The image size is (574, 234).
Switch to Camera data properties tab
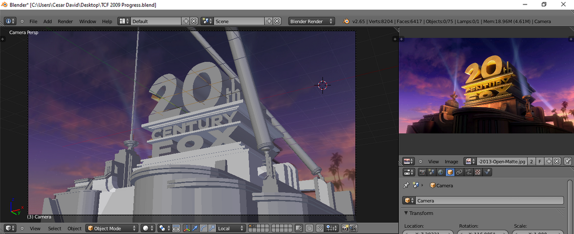(469, 172)
